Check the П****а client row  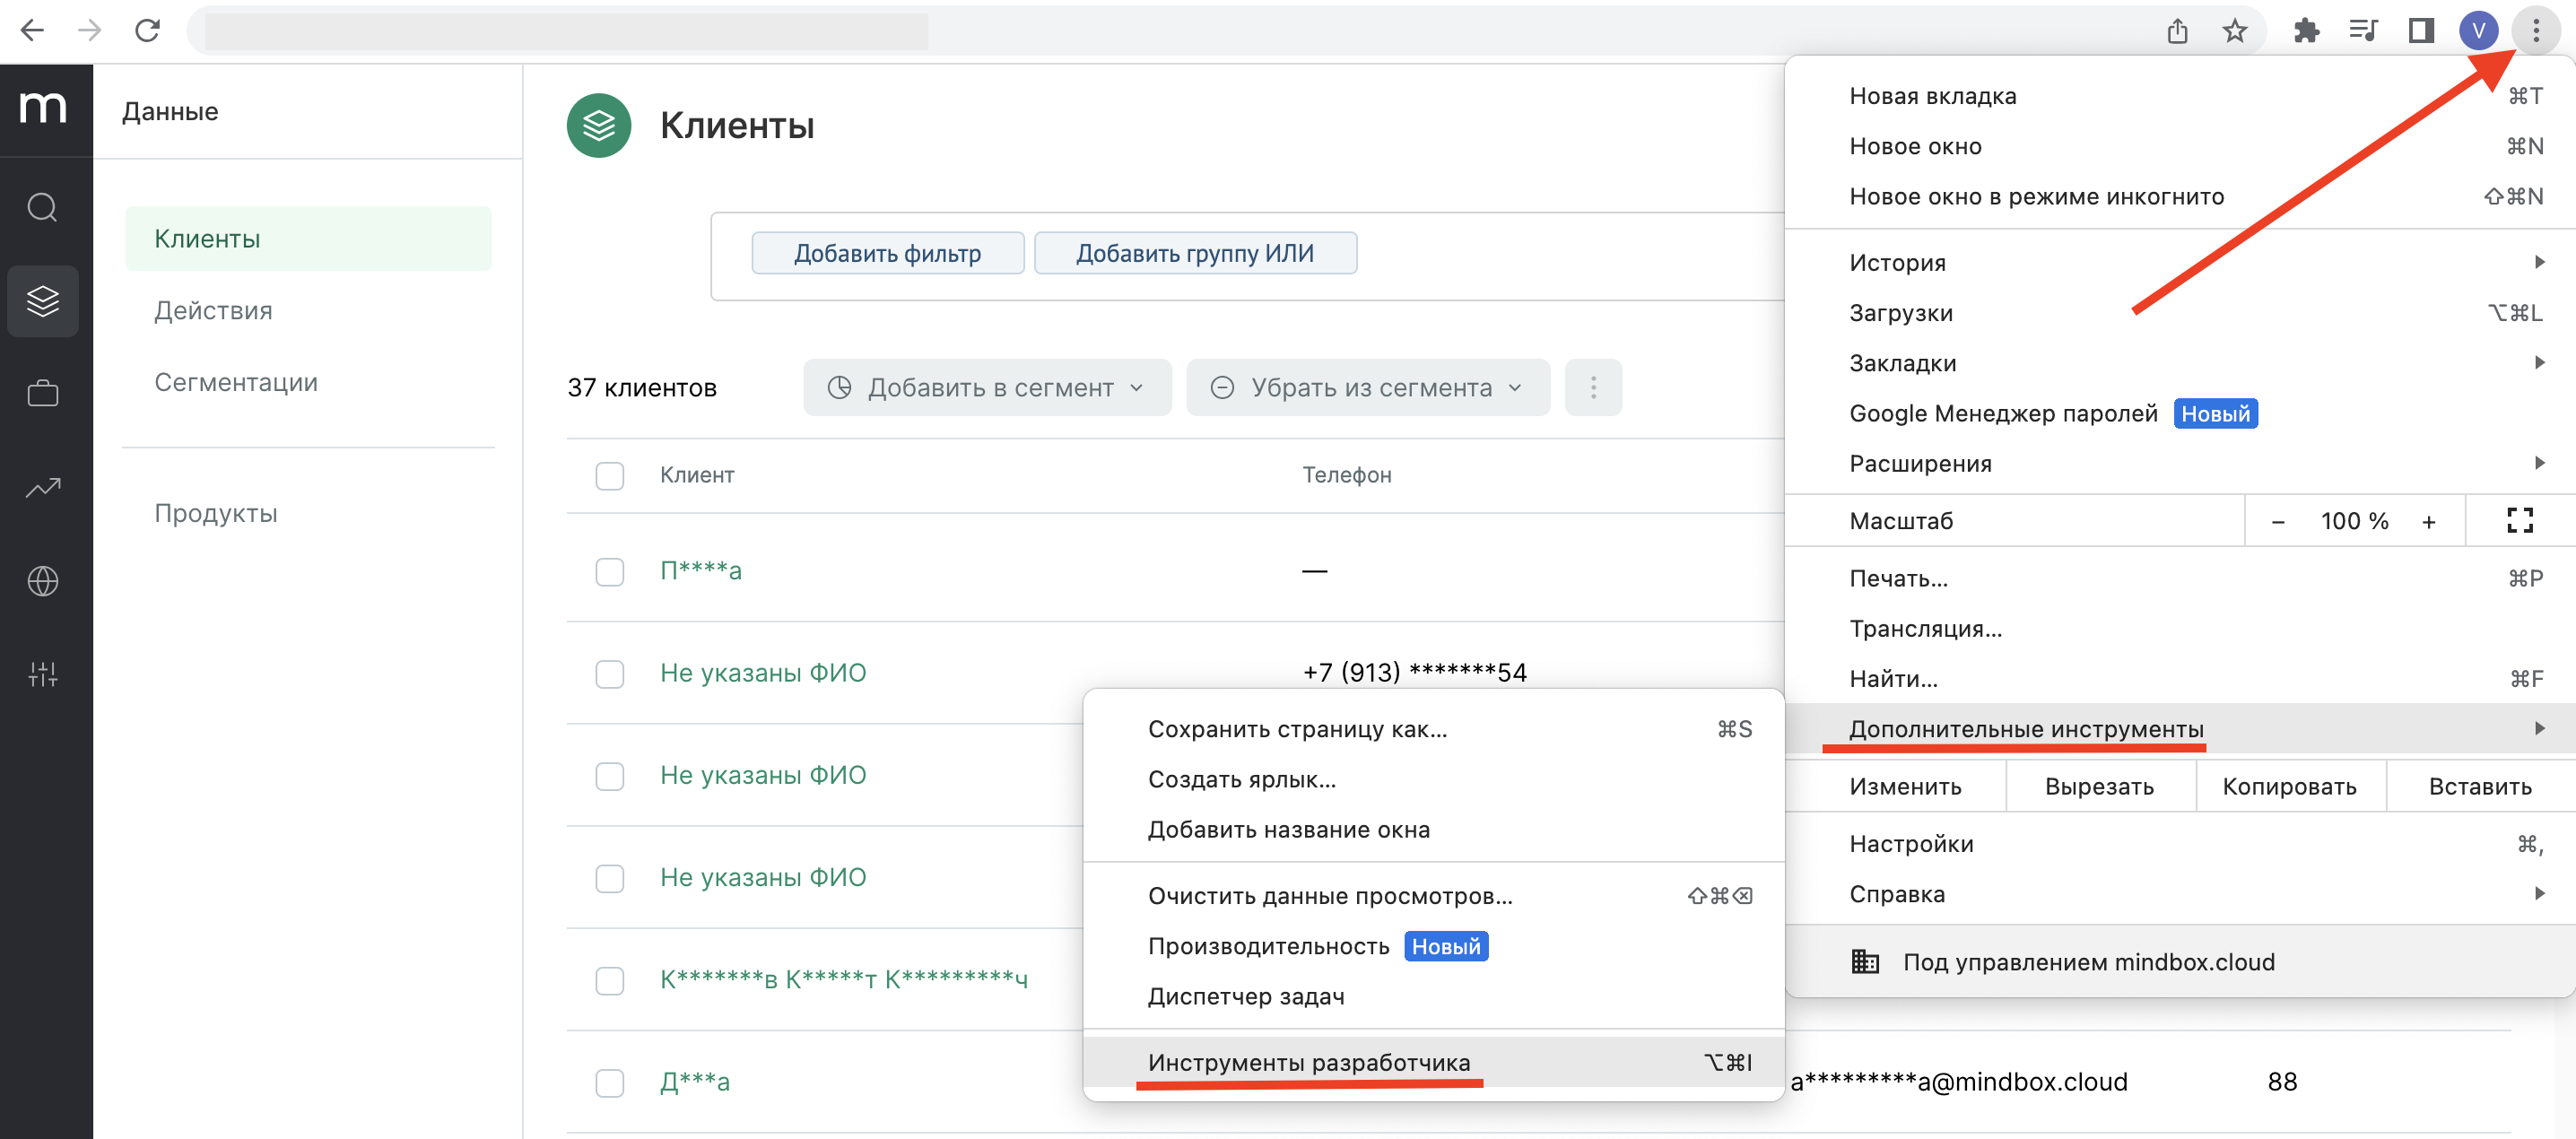609,571
